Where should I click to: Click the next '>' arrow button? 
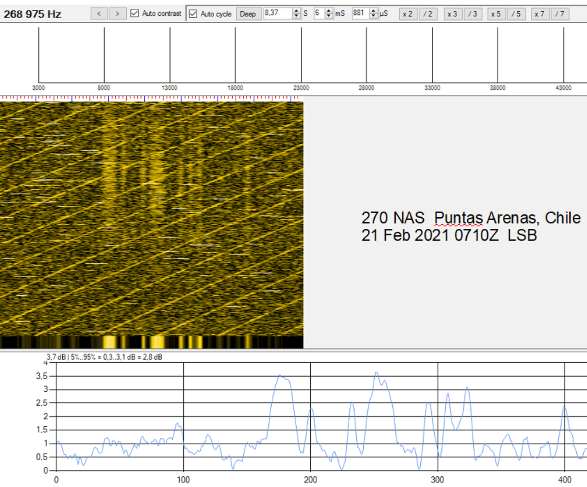pyautogui.click(x=117, y=14)
